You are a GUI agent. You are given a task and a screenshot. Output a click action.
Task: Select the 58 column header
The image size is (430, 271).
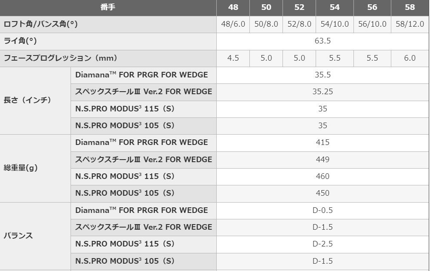[410, 7]
